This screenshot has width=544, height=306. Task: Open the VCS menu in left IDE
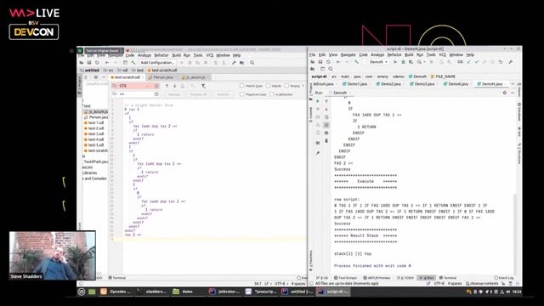pos(210,55)
